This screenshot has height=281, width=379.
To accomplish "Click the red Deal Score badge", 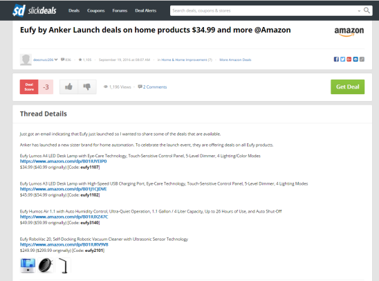I will pyautogui.click(x=29, y=87).
